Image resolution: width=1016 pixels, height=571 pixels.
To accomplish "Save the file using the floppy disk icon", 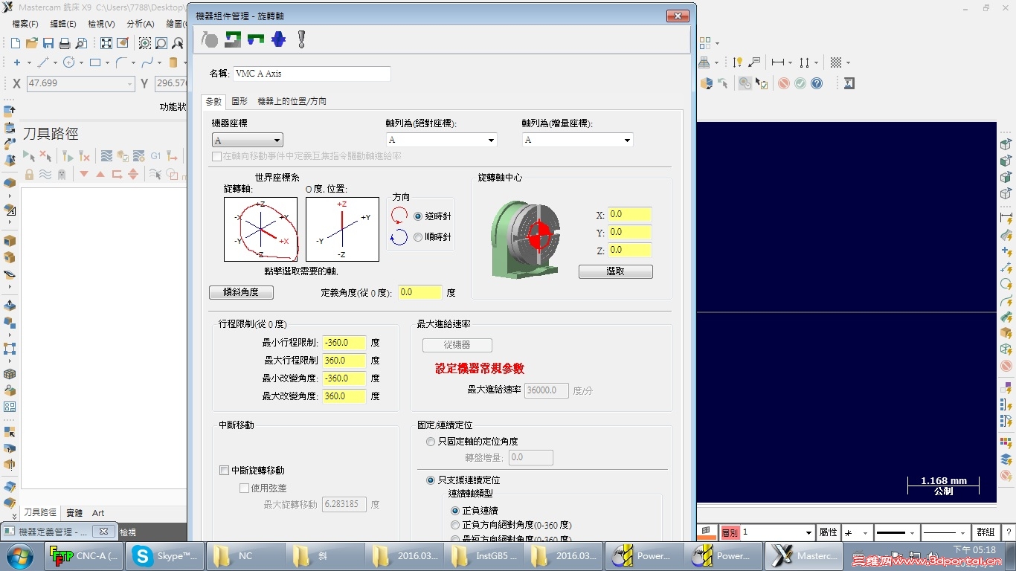I will pyautogui.click(x=48, y=44).
